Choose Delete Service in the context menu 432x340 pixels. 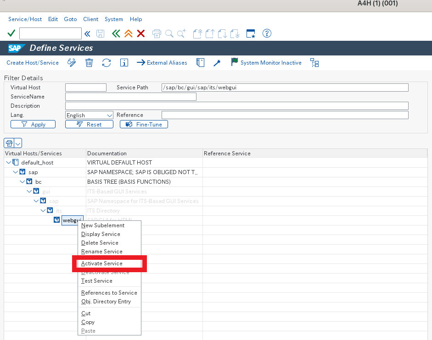point(109,243)
